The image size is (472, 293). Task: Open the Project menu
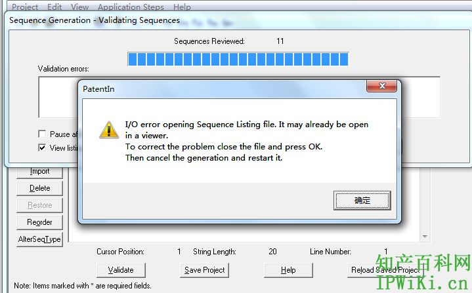25,7
